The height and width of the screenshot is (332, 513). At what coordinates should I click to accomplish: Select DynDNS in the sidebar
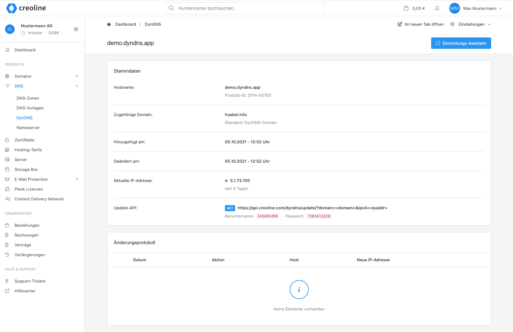click(x=24, y=118)
